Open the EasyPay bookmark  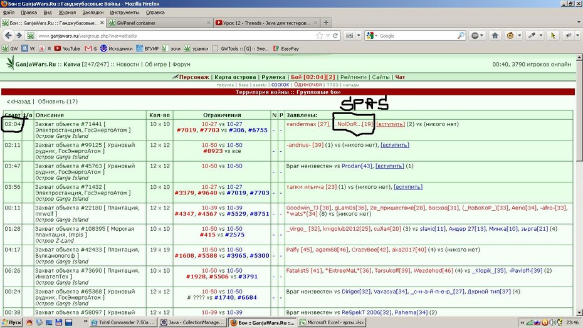coord(286,48)
